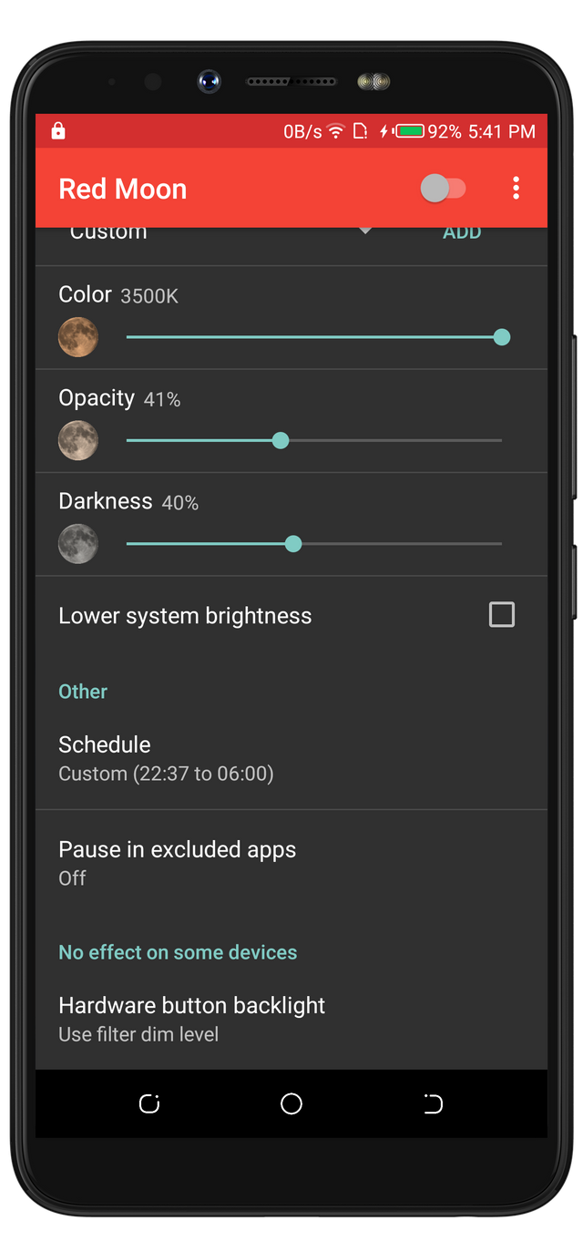
Task: Open recent apps navigation button
Action: coord(149,1103)
